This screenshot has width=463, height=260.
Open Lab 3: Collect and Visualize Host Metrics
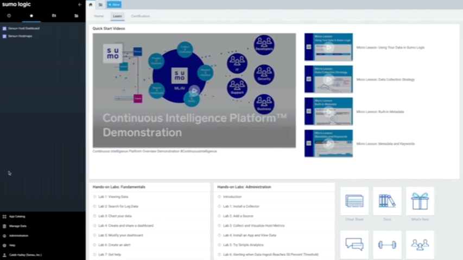point(253,226)
